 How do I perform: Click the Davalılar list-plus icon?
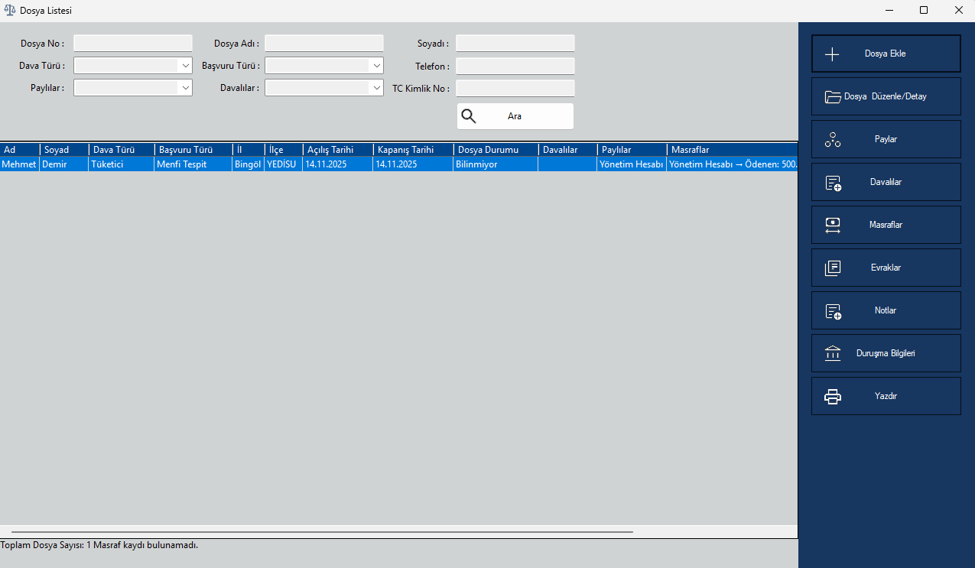[833, 183]
